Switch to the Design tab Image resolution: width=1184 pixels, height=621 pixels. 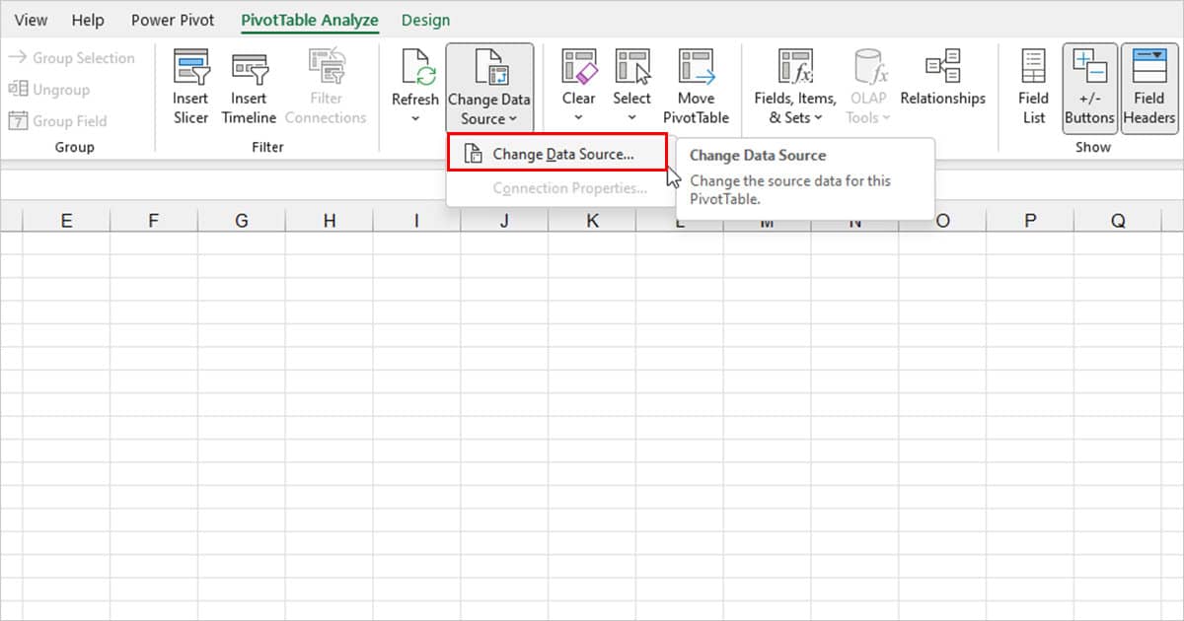click(x=425, y=20)
